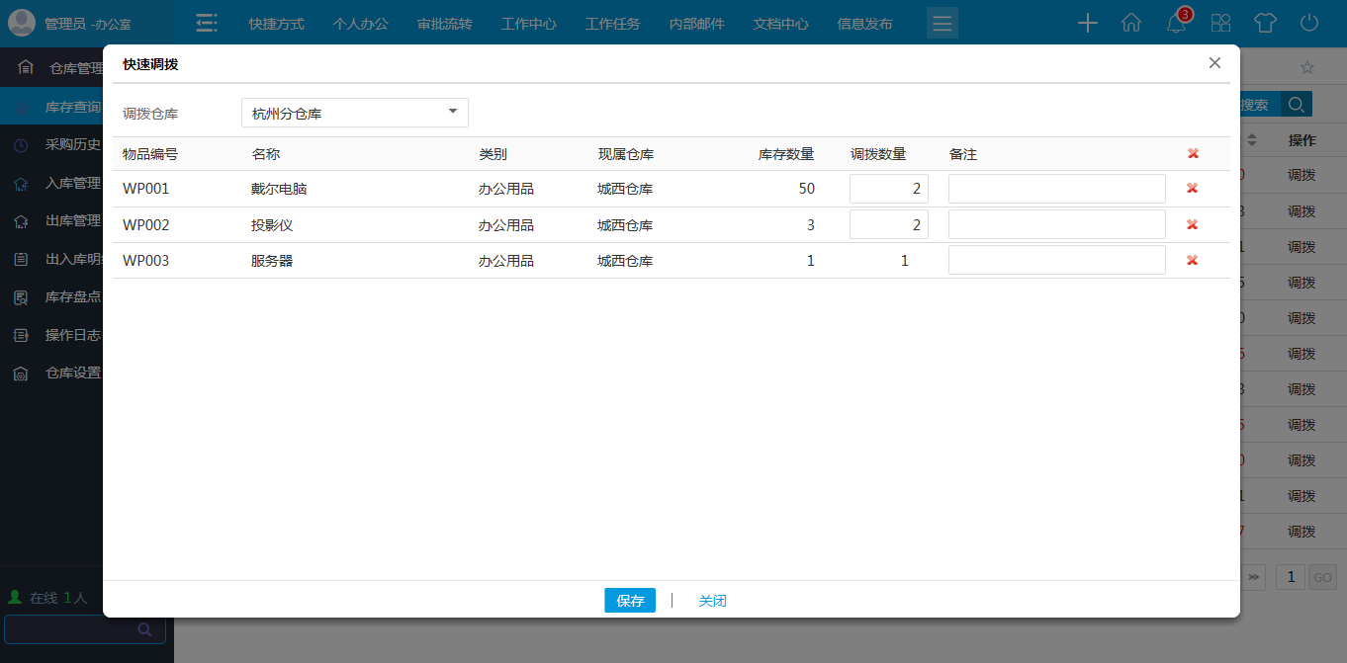The width and height of the screenshot is (1347, 663).
Task: Open the 文档中心 menu
Action: [780, 23]
